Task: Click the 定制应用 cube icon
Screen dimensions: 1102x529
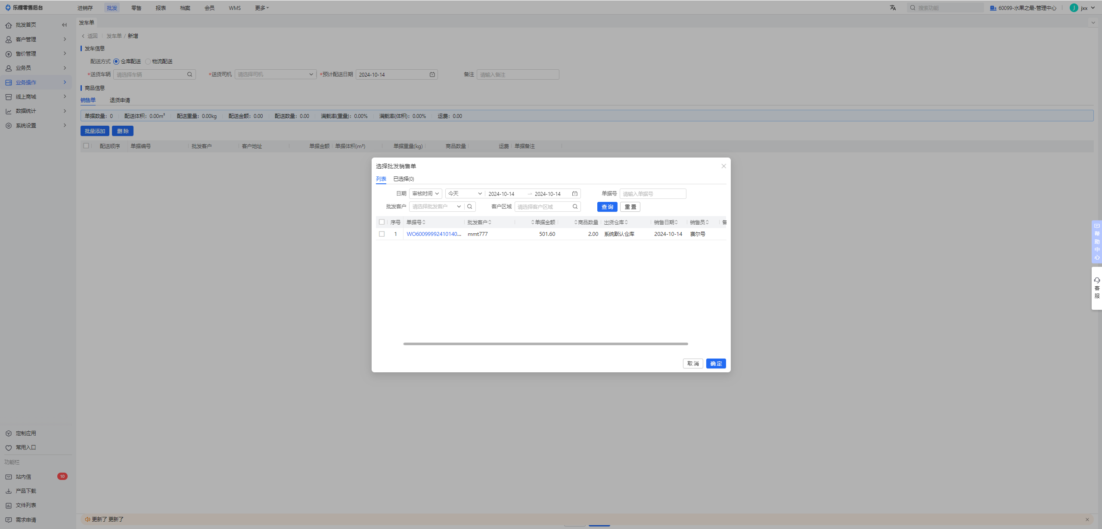Action: (8, 433)
